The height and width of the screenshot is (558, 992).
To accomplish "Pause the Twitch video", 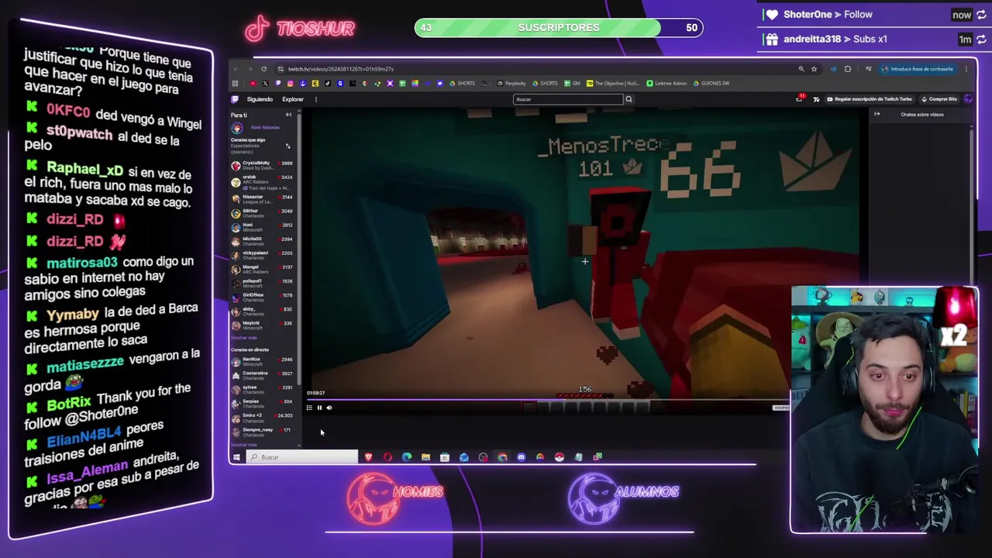I will click(319, 408).
